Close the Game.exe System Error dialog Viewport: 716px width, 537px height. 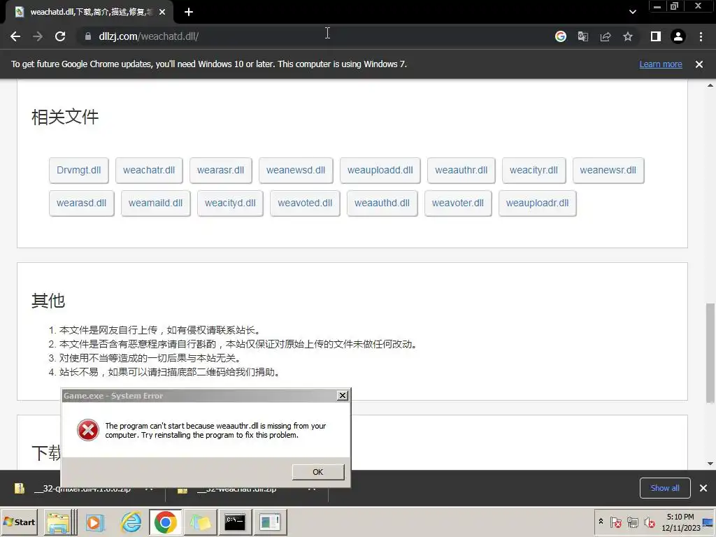click(343, 396)
